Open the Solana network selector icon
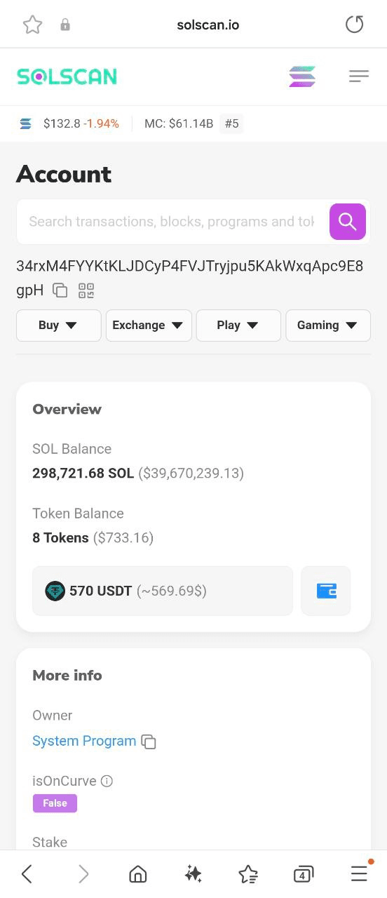 302,76
